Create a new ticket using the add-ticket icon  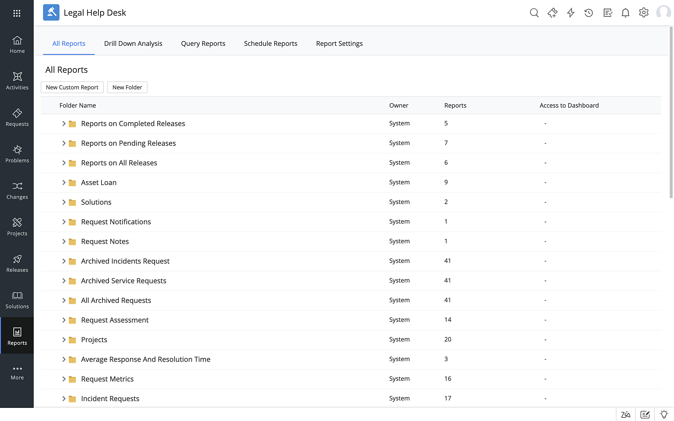(x=553, y=12)
